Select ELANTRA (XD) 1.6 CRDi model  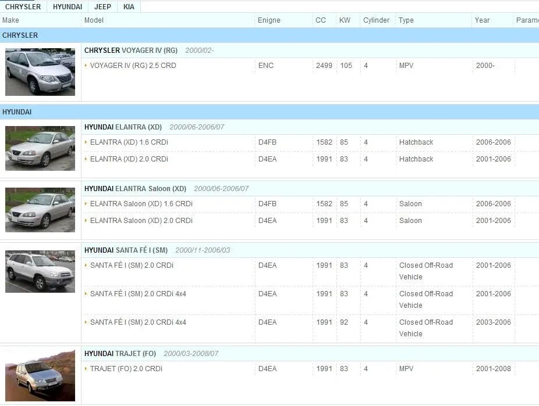point(129,142)
